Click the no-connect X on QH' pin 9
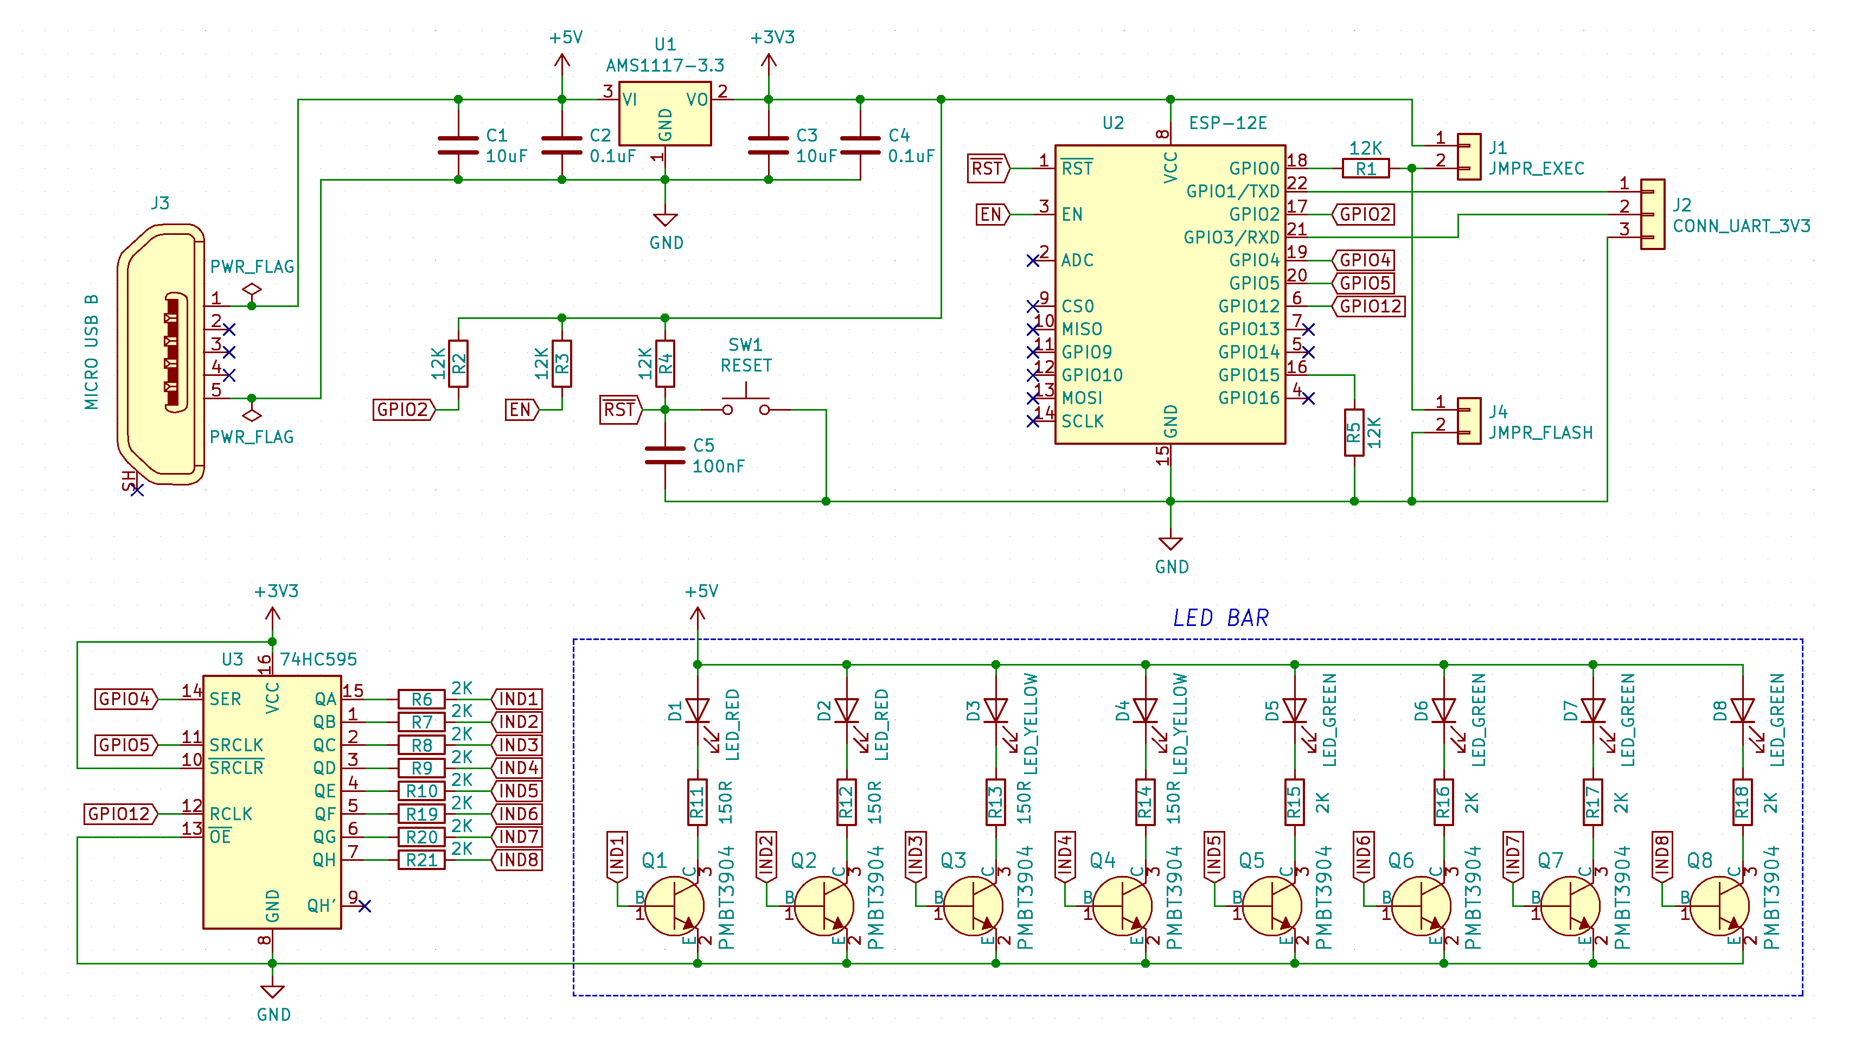 click(365, 906)
